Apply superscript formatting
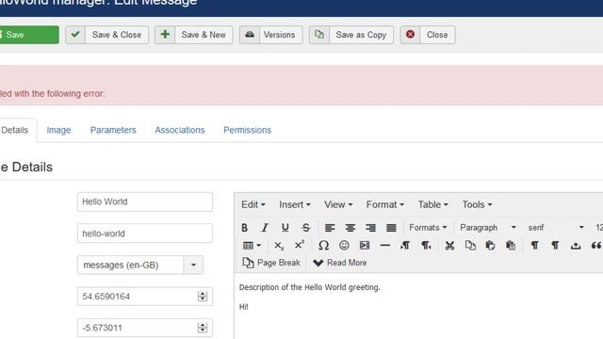This screenshot has width=603, height=339. tap(300, 245)
